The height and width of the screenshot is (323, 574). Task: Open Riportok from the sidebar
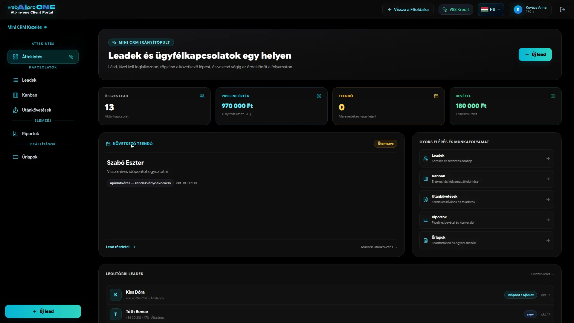[43, 134]
